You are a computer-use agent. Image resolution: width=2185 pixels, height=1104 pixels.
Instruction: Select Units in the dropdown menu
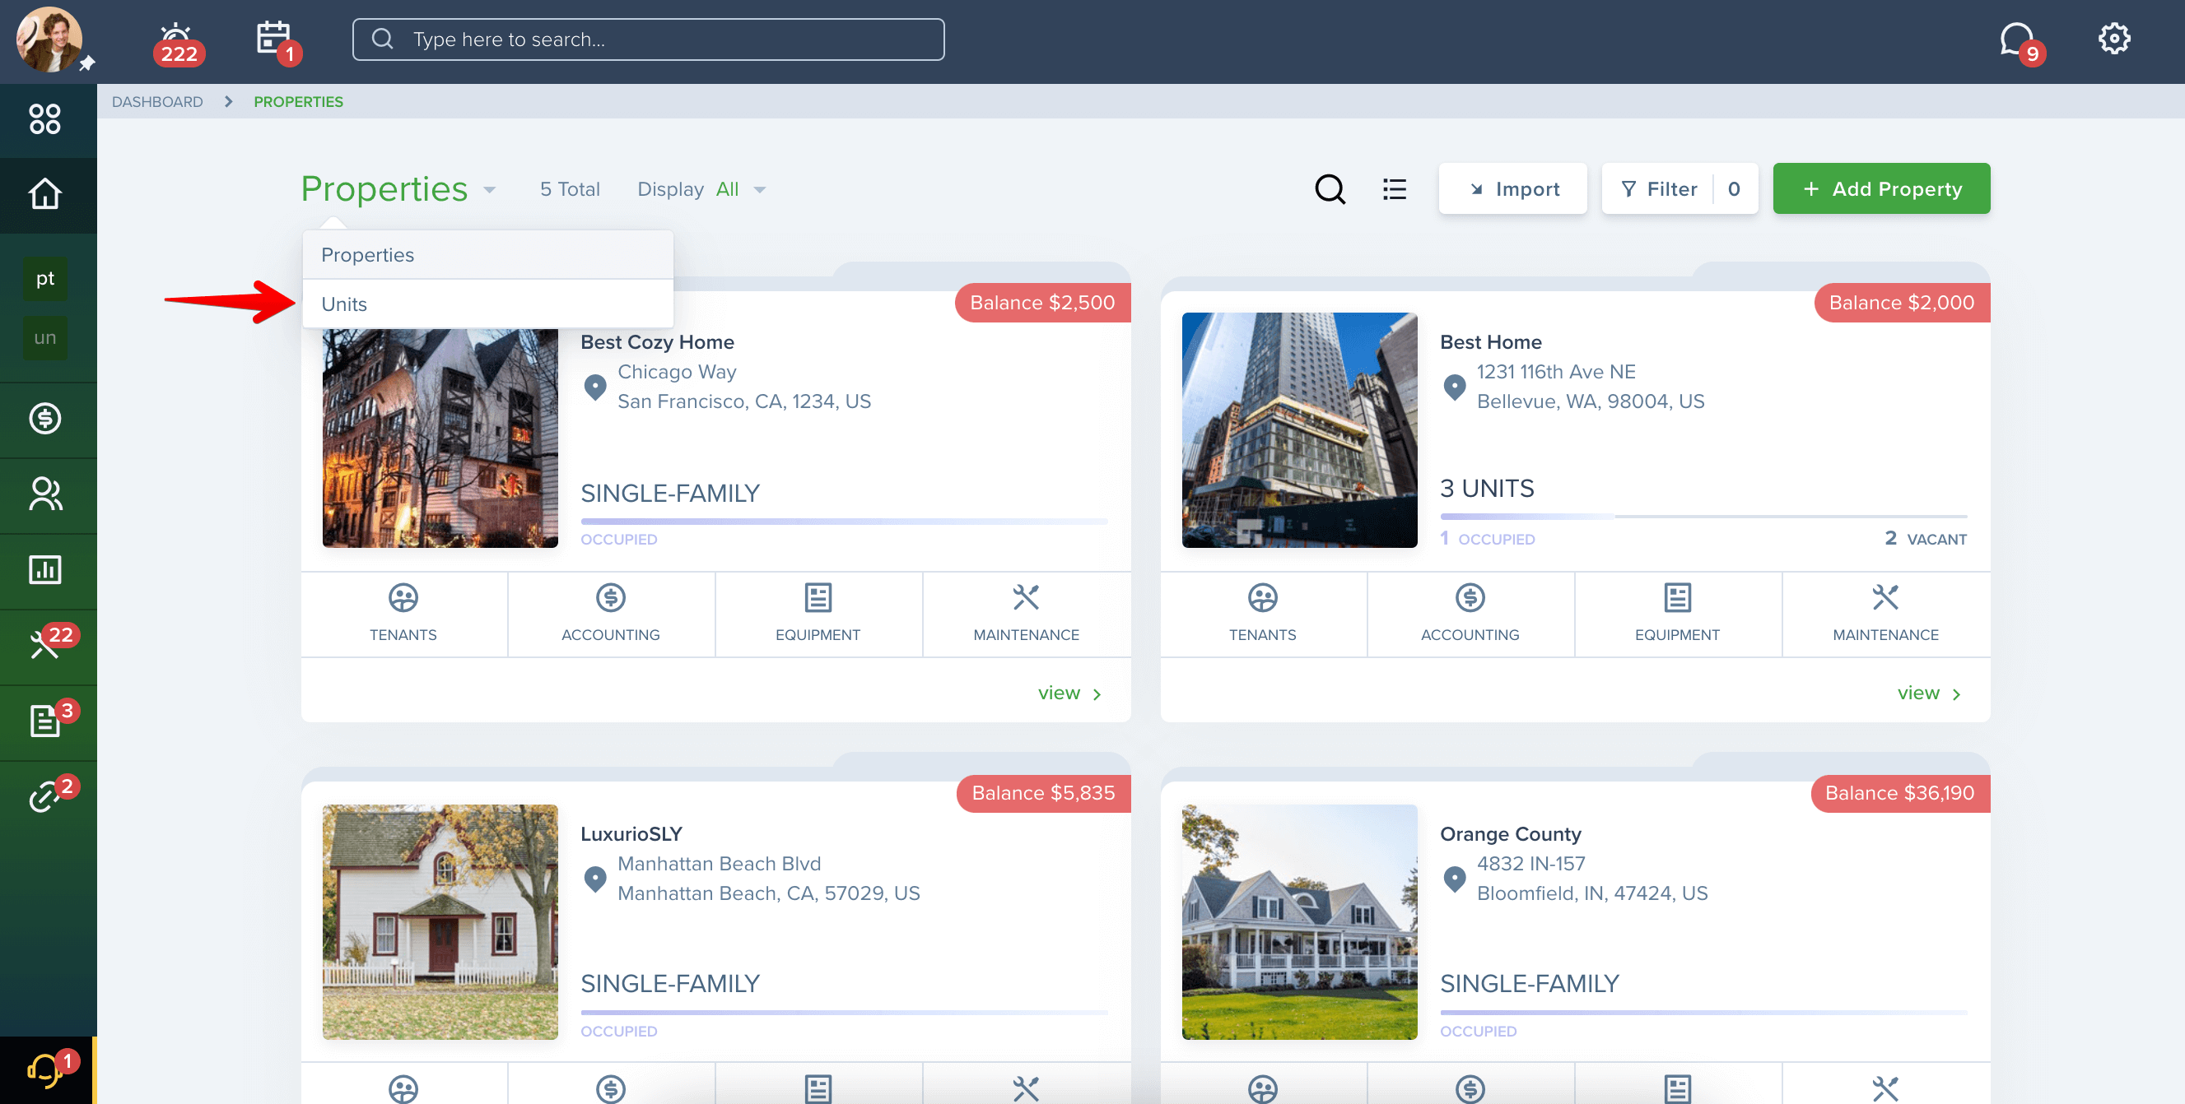[487, 304]
